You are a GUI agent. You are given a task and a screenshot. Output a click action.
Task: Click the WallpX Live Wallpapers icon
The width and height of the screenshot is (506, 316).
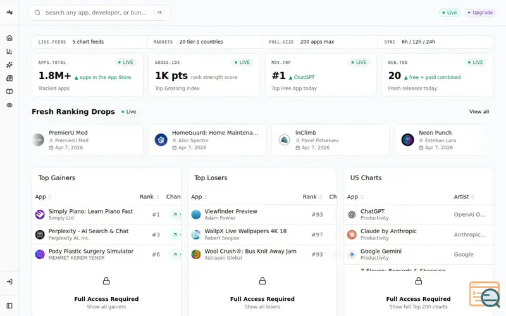click(196, 234)
